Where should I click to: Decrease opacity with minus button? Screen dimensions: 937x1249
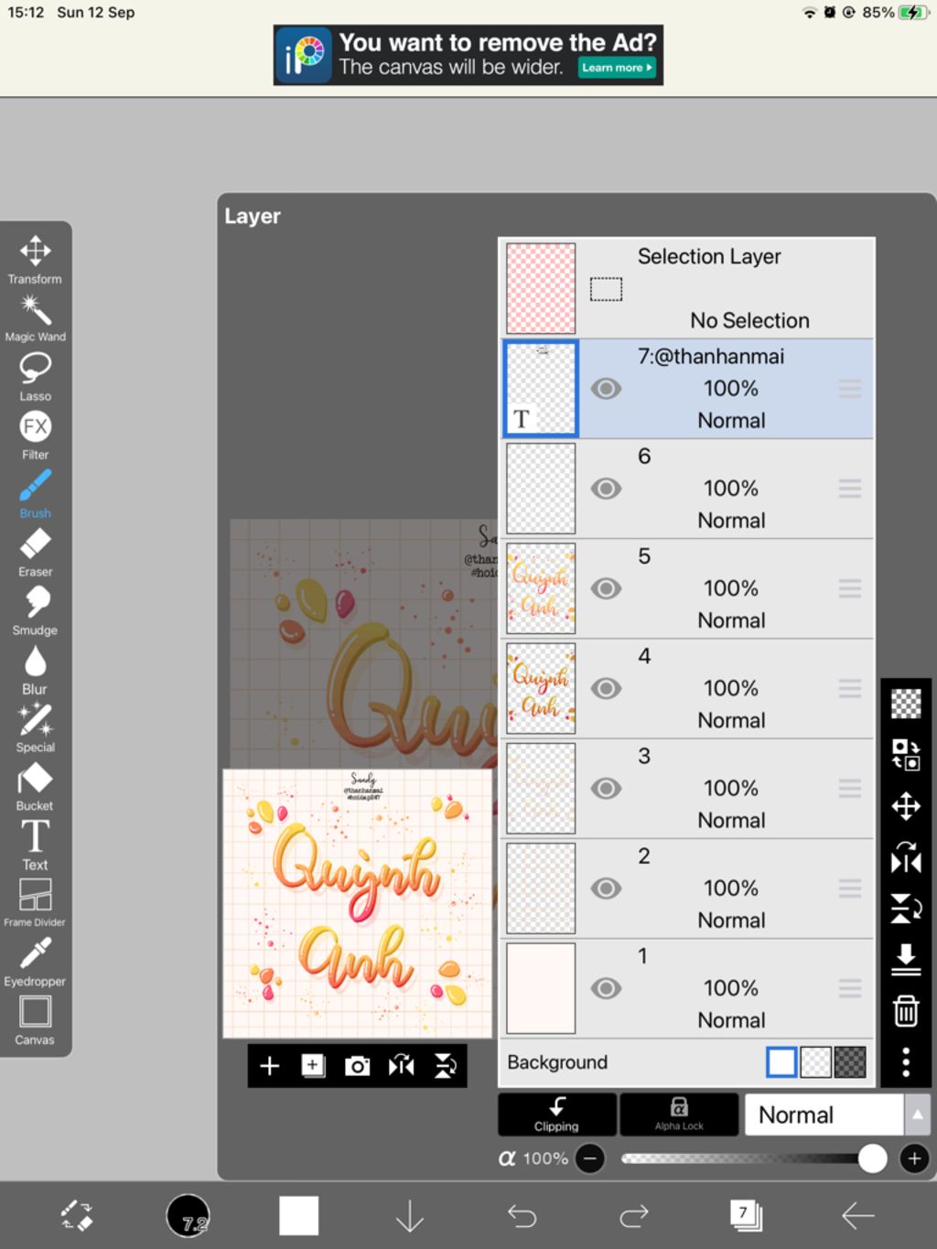(x=590, y=1158)
